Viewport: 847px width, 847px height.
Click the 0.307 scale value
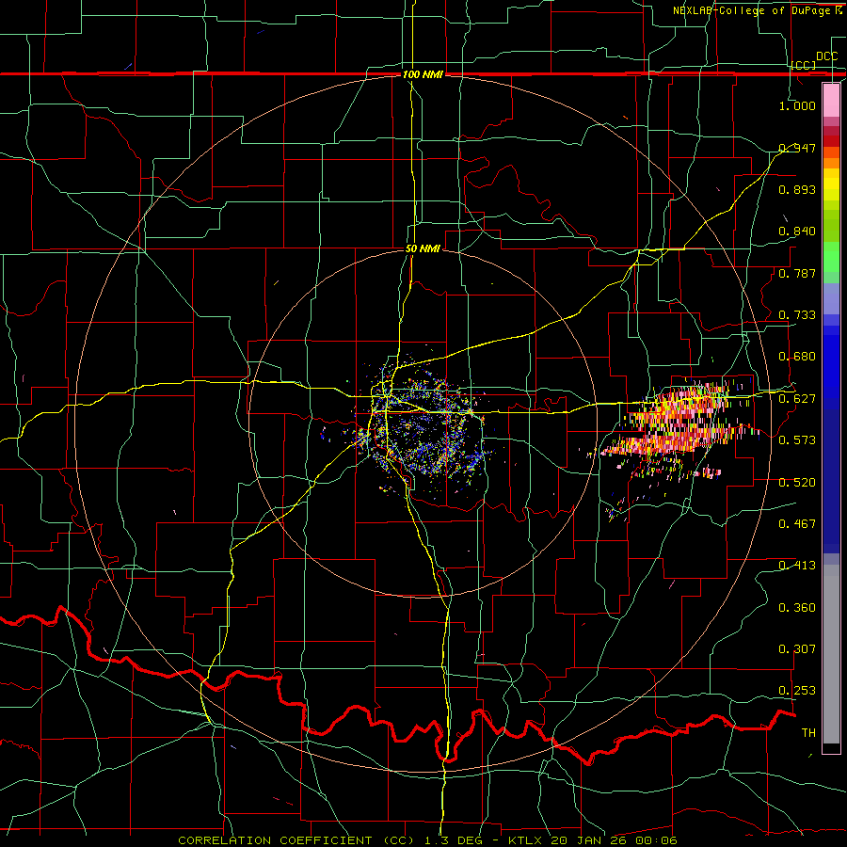click(797, 649)
